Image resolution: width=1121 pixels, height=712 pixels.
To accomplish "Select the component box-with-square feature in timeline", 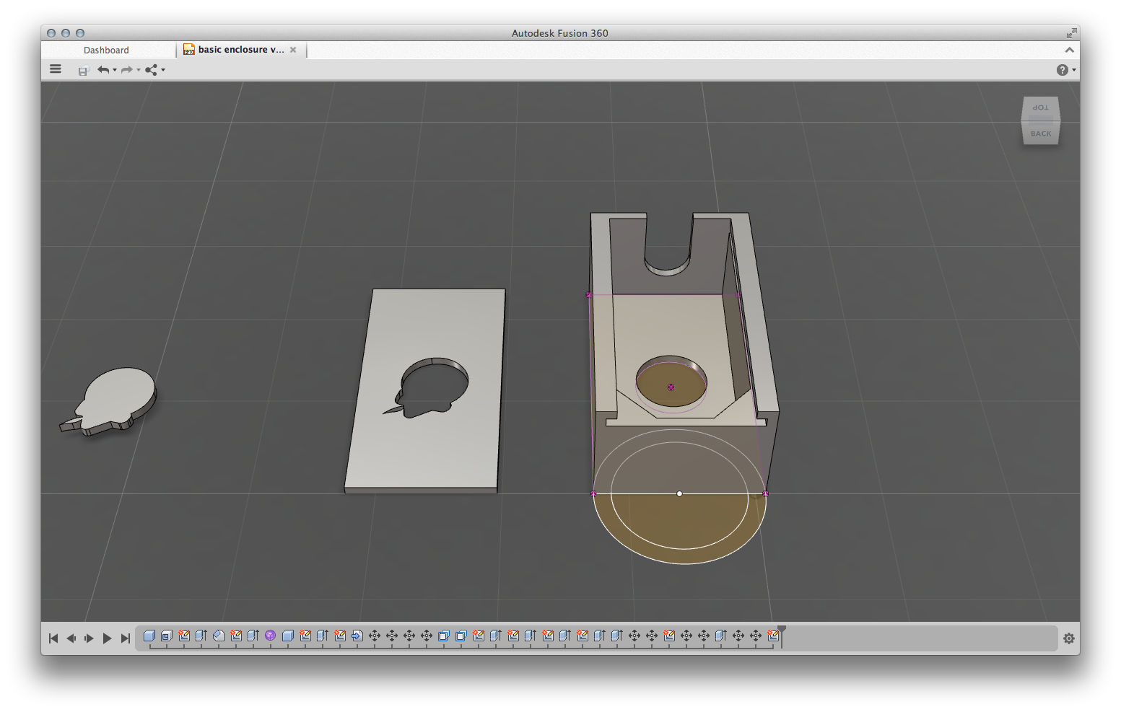I will pos(167,636).
